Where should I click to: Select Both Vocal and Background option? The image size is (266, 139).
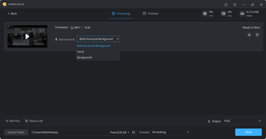tap(94, 46)
